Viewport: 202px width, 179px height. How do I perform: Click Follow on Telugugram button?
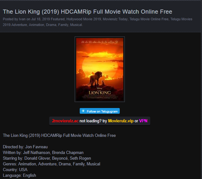[x=100, y=111]
